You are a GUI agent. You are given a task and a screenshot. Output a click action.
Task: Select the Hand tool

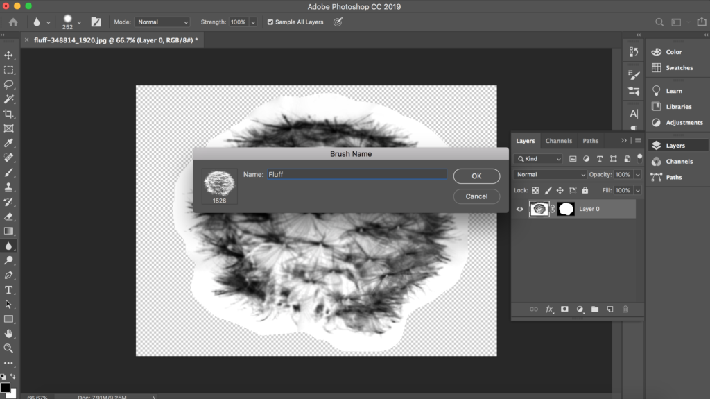[x=8, y=334]
